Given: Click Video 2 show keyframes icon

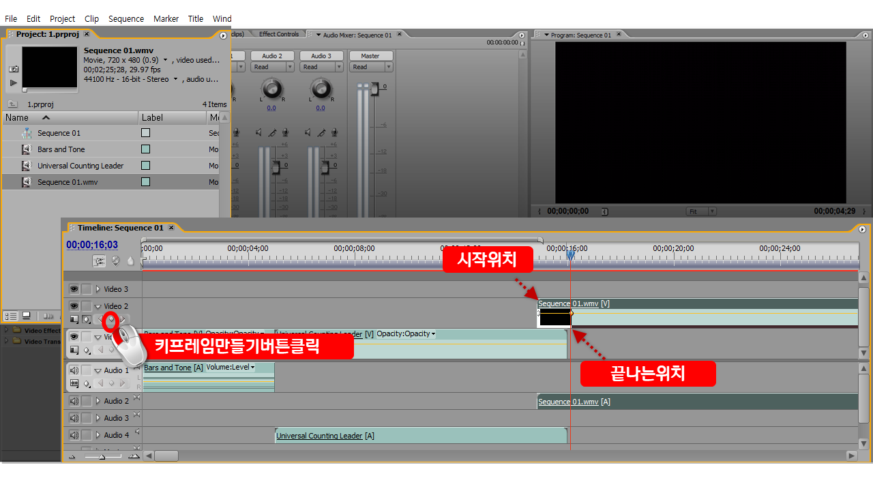Looking at the screenshot, I should pyautogui.click(x=87, y=319).
